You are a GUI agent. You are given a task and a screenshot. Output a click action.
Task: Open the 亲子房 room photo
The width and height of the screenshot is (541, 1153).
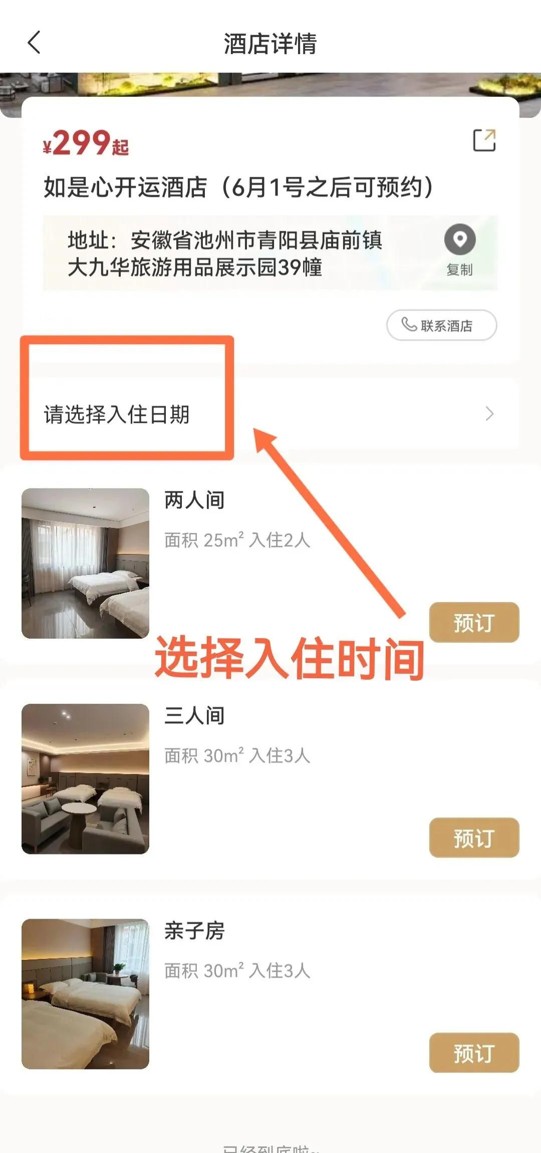click(x=85, y=994)
